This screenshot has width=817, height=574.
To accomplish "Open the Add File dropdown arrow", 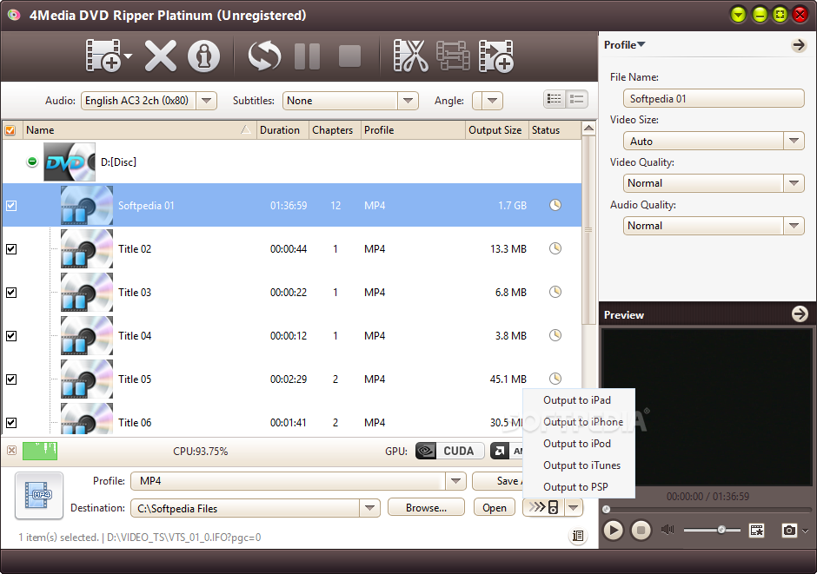I will tap(128, 56).
